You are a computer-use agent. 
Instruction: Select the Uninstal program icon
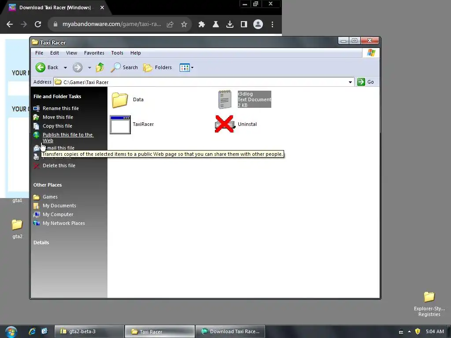pos(224,124)
